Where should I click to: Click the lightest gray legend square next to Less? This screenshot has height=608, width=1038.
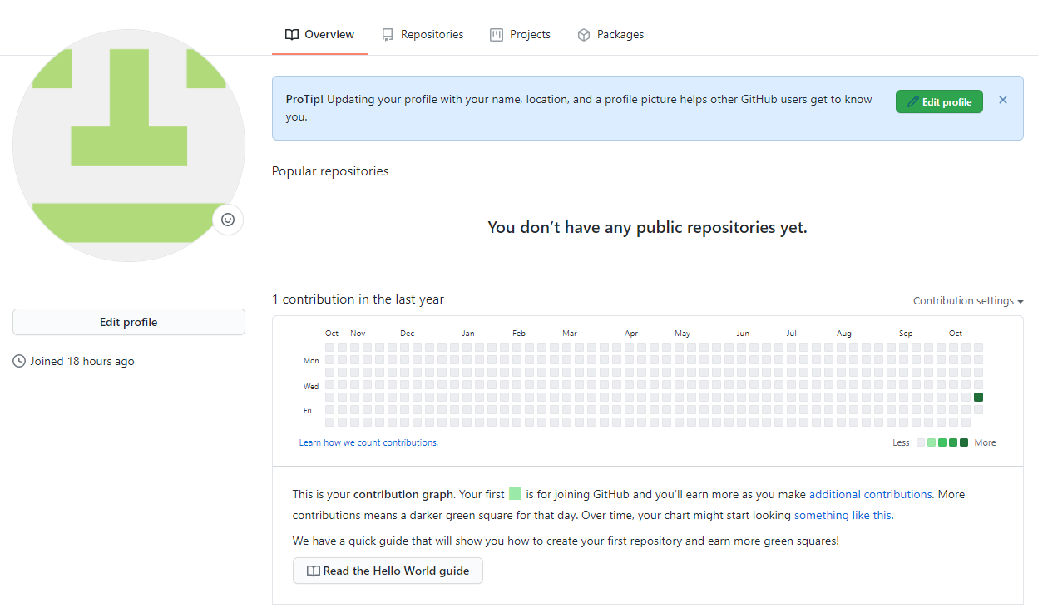tap(921, 442)
